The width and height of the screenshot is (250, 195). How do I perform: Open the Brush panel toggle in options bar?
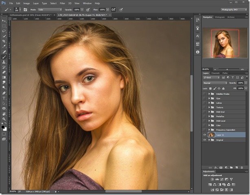pyautogui.click(x=25, y=10)
